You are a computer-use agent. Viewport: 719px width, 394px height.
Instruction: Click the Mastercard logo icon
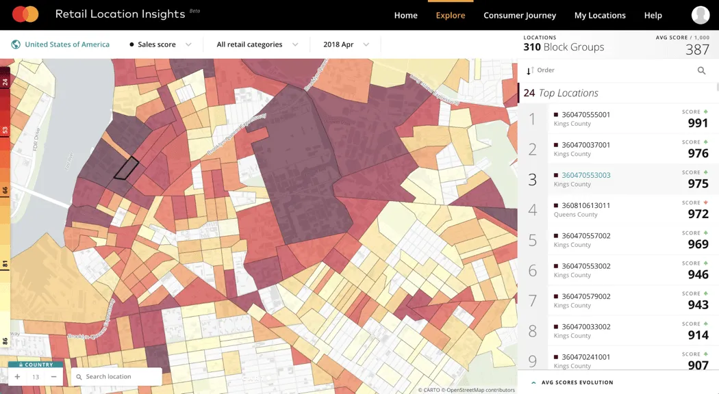tap(25, 14)
